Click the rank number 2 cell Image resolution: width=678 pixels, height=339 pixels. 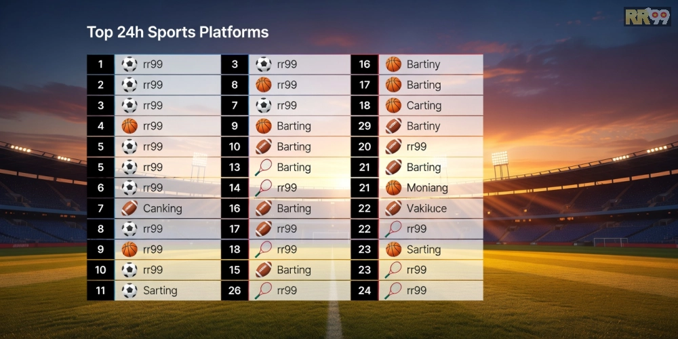100,85
